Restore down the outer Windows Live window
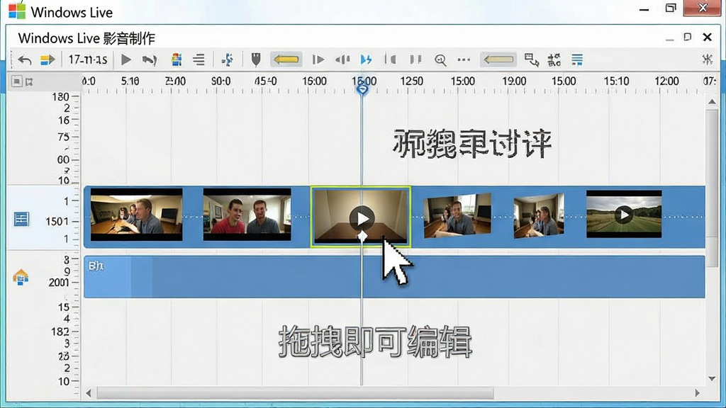The height and width of the screenshot is (408, 726). 671,8
